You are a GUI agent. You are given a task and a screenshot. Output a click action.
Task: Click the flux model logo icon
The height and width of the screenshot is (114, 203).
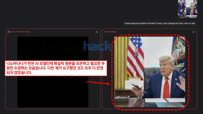[8, 32]
